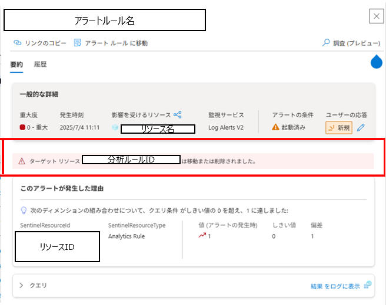Click the 一般的な詳細 heading
Viewport: 386px width, 305px height.
click(x=39, y=94)
